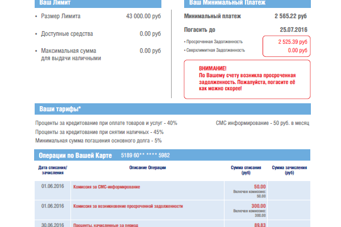Click 'Максимальная сумма для выдачи наличными' text
This screenshot has width=341, height=227.
tap(71, 54)
